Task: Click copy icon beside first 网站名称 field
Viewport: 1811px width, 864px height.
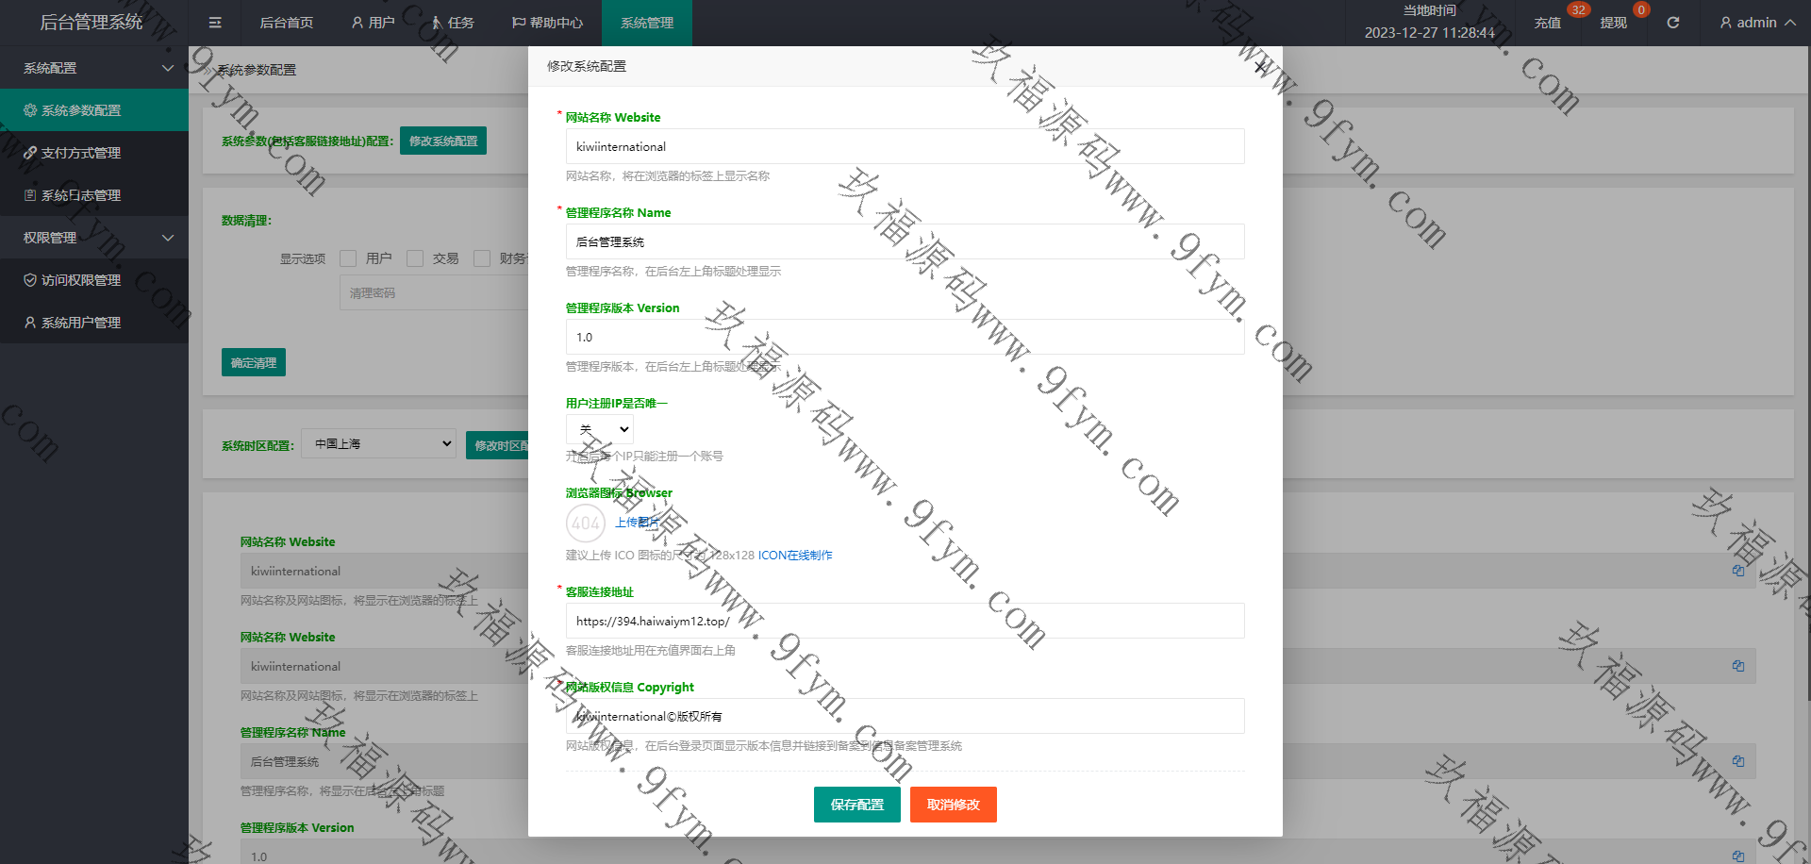Action: point(1737,571)
